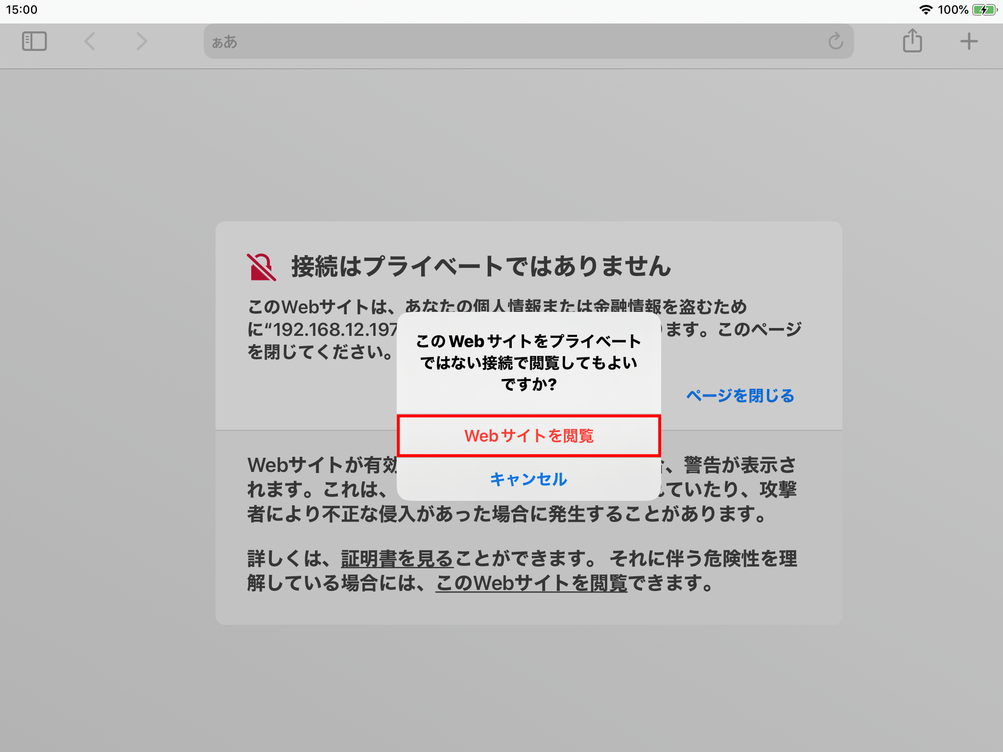Dismiss dialog with キャンセル
1003x752 pixels.
coord(529,479)
